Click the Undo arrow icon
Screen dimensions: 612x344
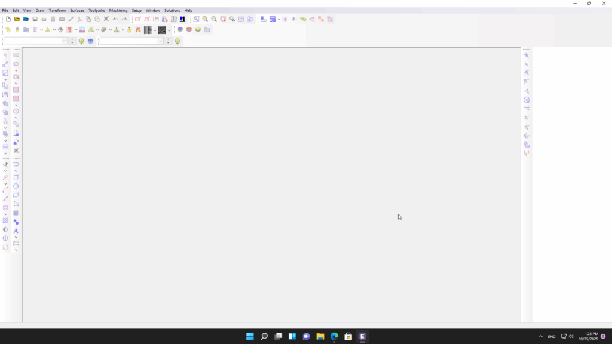tap(115, 19)
